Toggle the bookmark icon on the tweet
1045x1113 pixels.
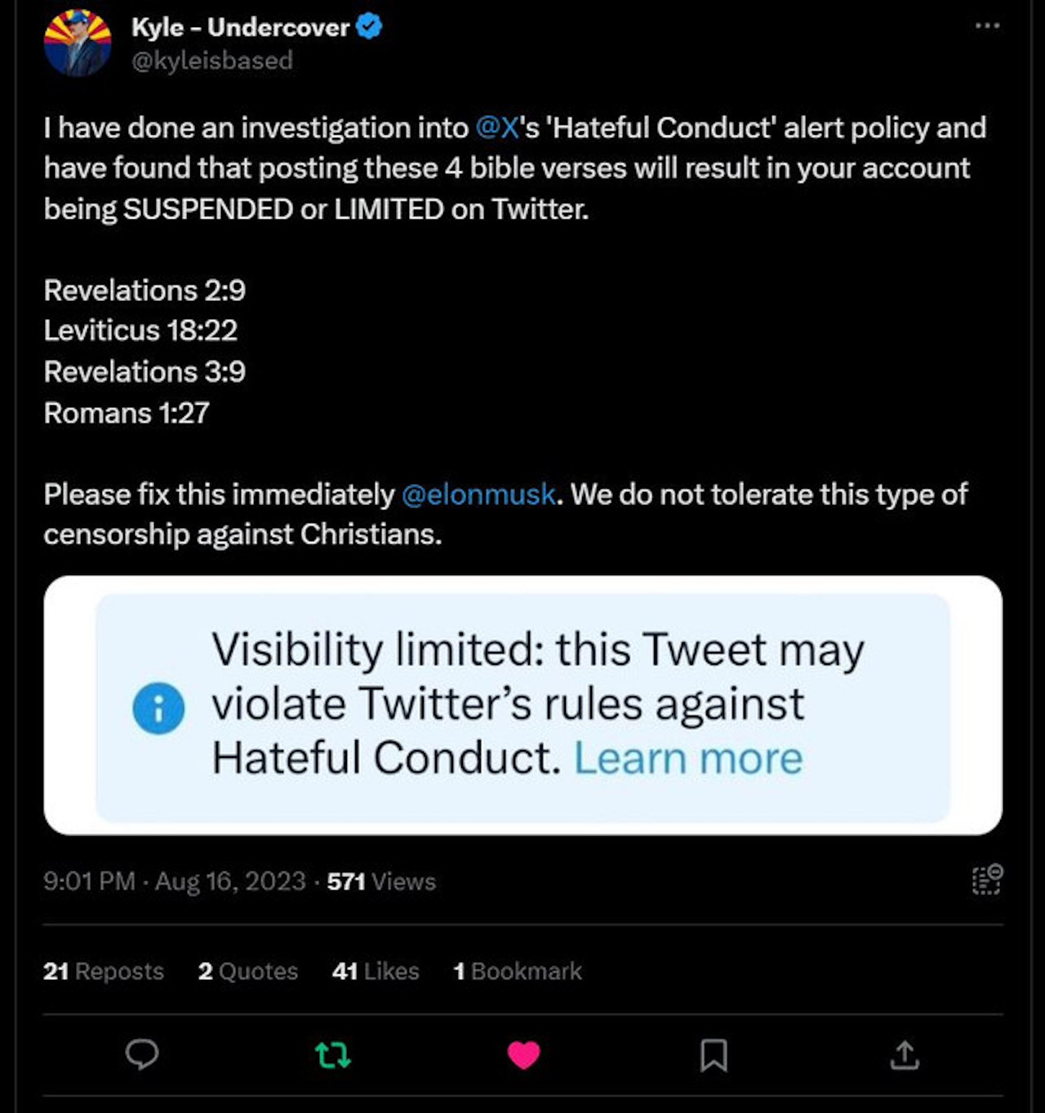[714, 1056]
